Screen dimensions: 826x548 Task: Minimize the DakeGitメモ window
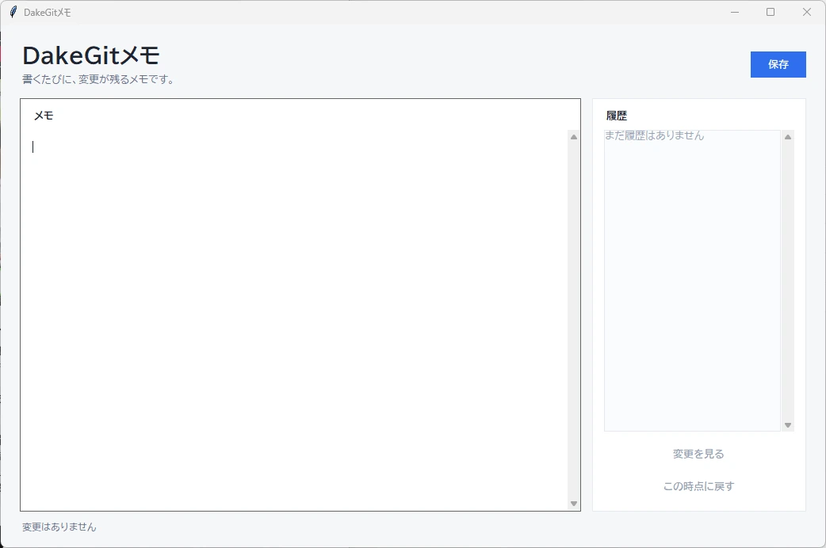[735, 12]
